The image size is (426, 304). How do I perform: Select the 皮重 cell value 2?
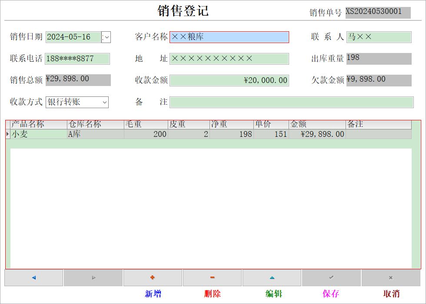189,134
